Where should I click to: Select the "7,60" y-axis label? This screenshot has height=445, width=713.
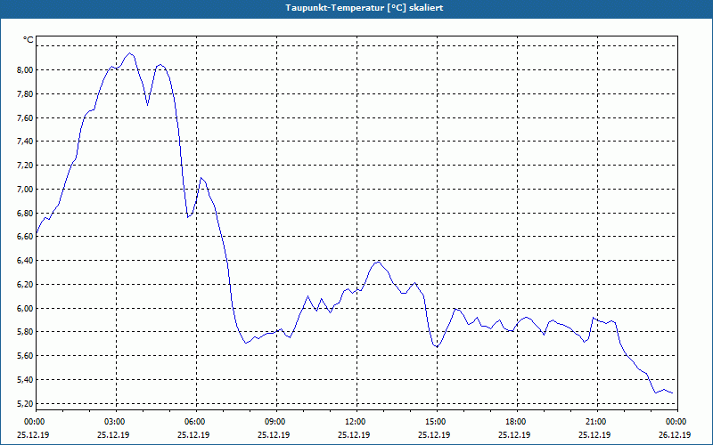coord(26,117)
